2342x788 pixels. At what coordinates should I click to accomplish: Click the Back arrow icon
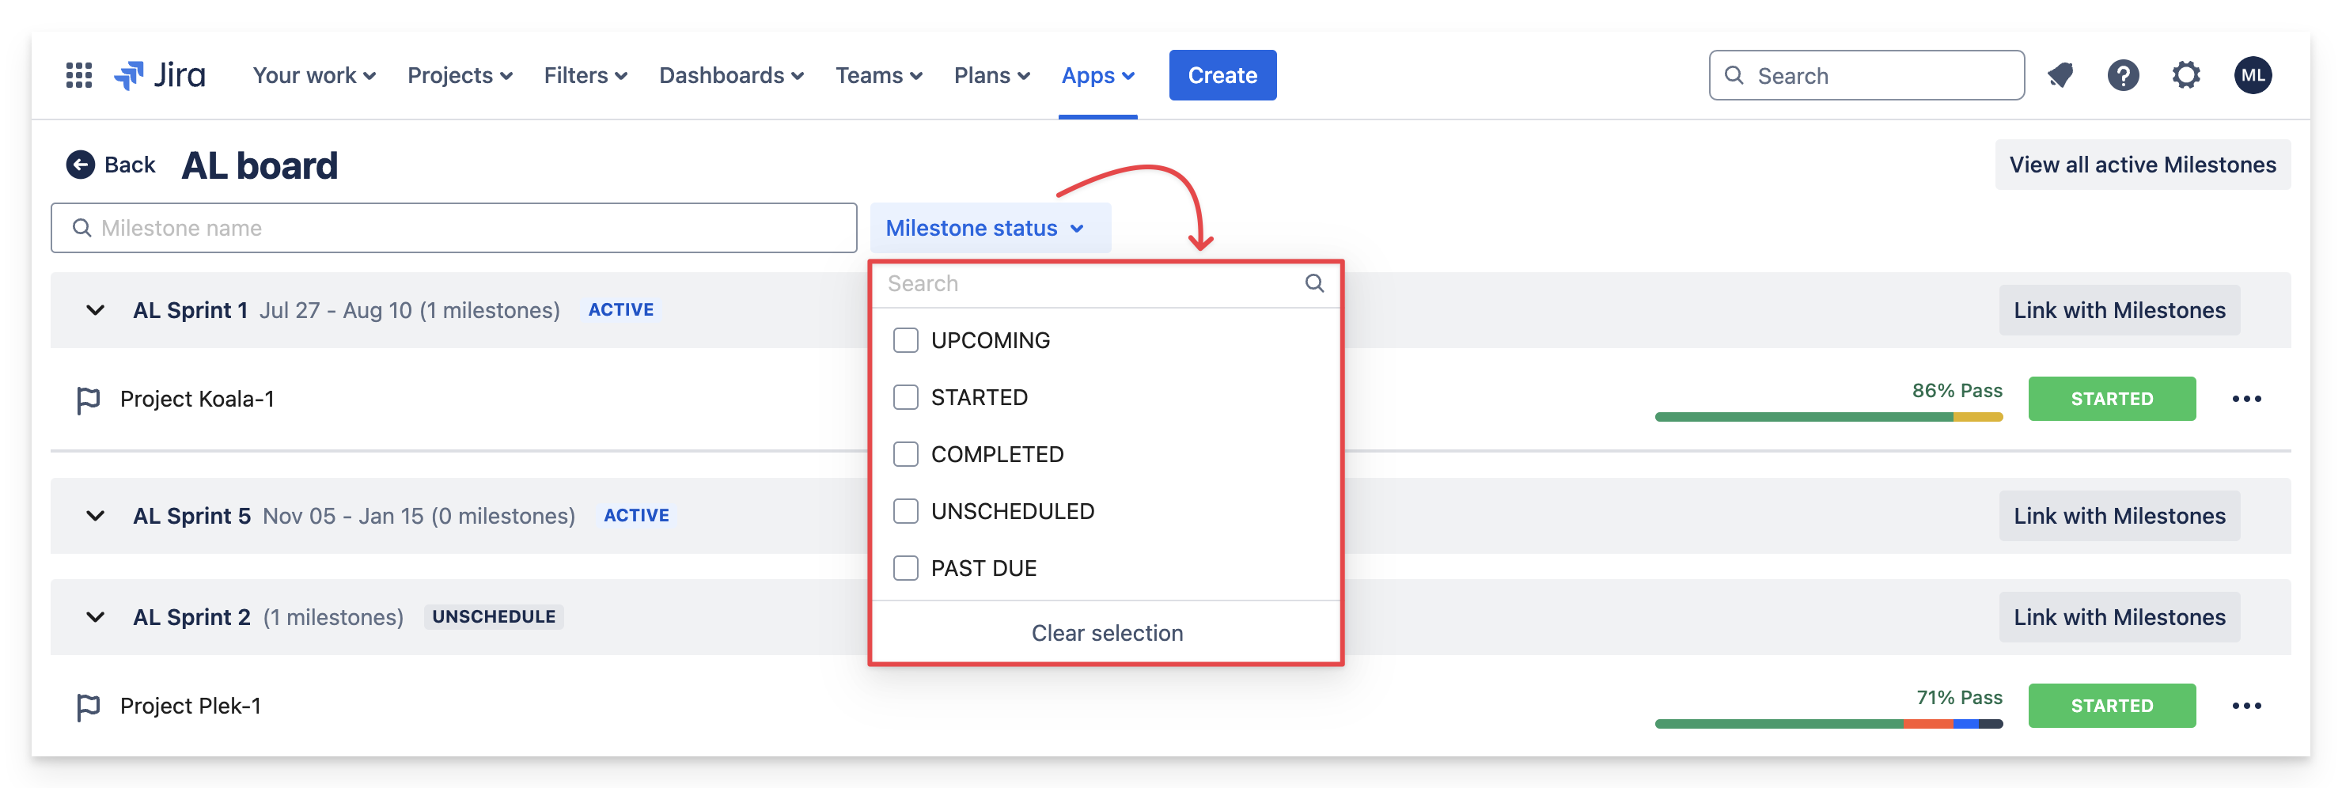[x=81, y=165]
